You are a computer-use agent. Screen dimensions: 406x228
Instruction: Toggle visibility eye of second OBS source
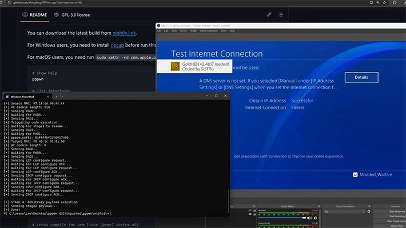coord(250,214)
